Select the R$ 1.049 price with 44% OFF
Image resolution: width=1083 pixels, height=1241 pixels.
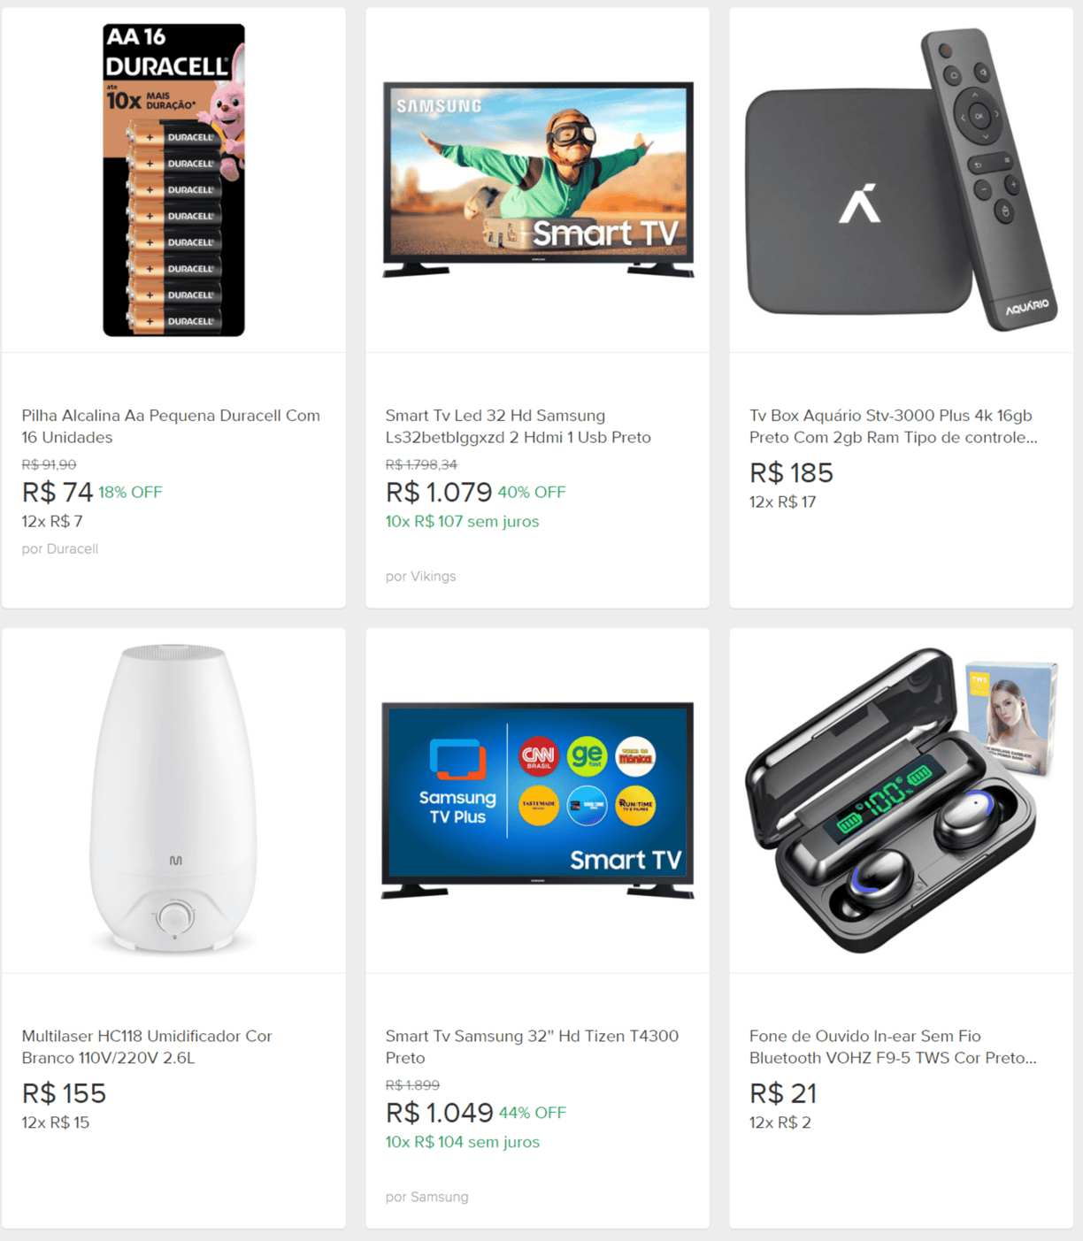coord(440,1112)
